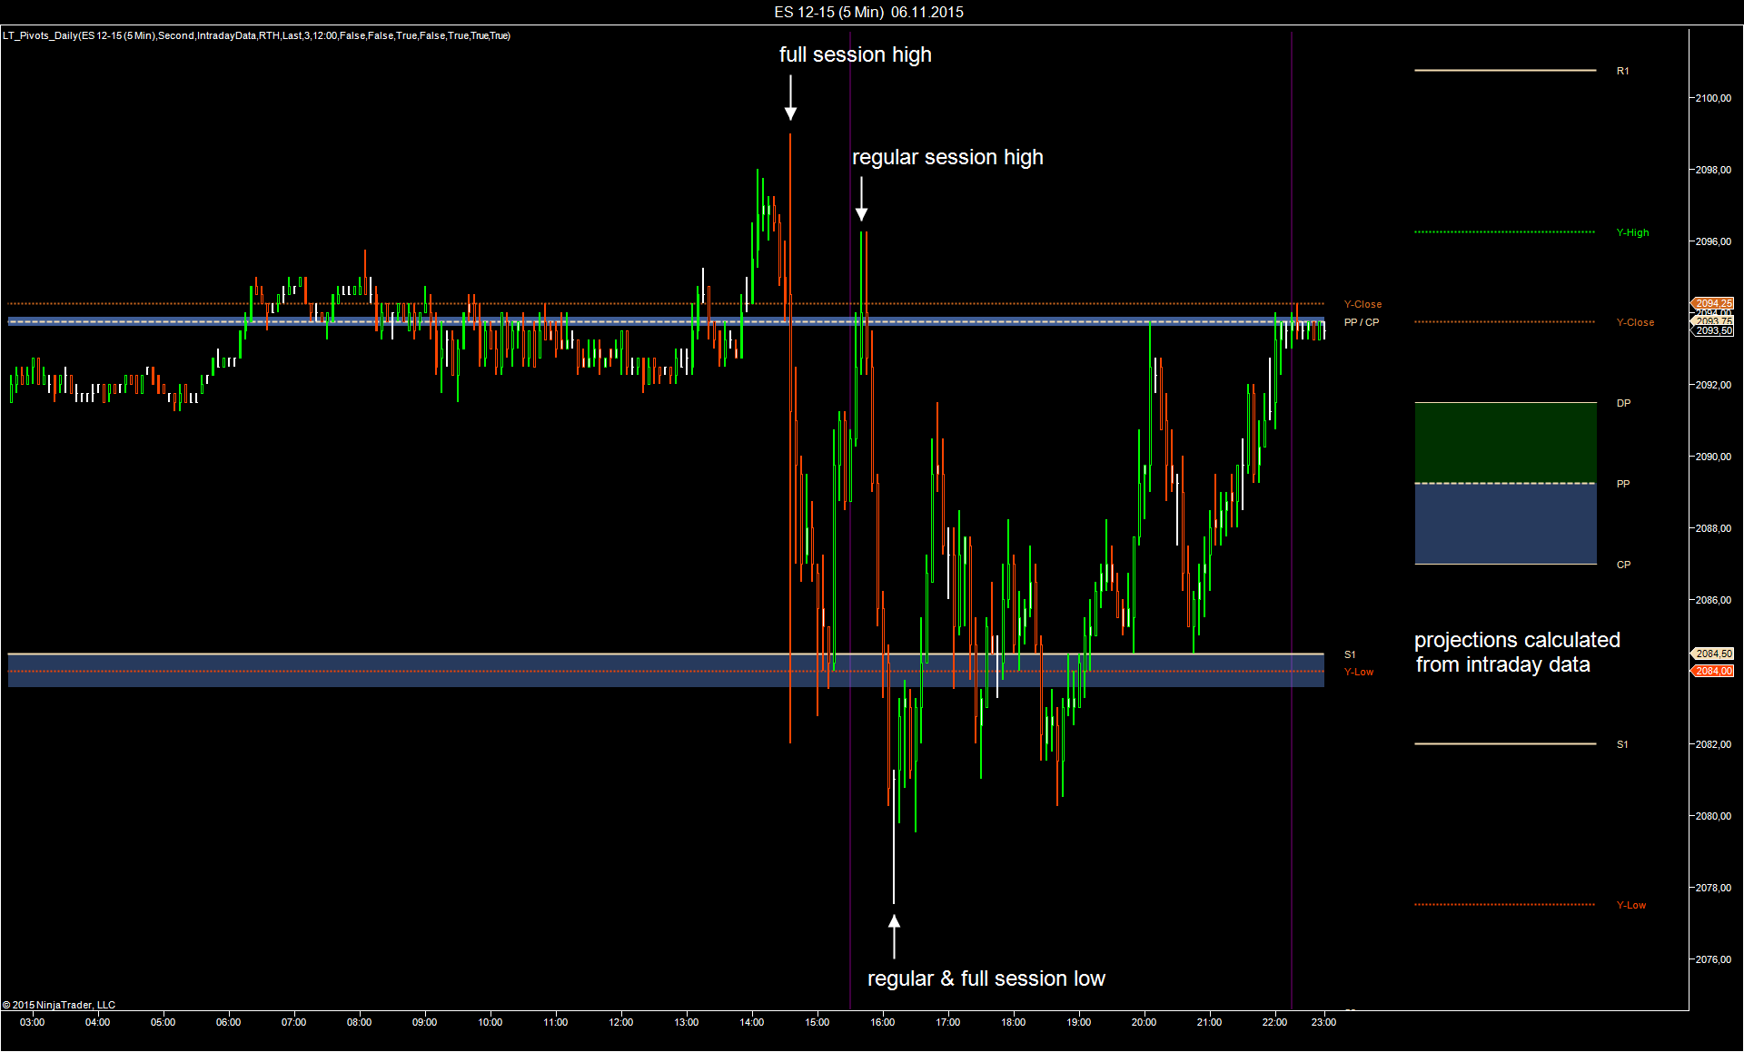Click the Y-Low label in projections
Screen dimensions: 1744x1052
(x=1630, y=905)
